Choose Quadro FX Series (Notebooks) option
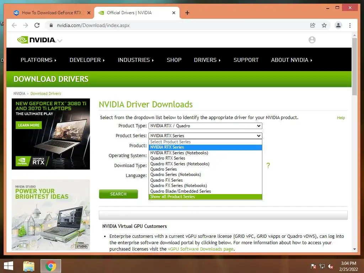This screenshot has width=364, height=273. tap(205, 186)
